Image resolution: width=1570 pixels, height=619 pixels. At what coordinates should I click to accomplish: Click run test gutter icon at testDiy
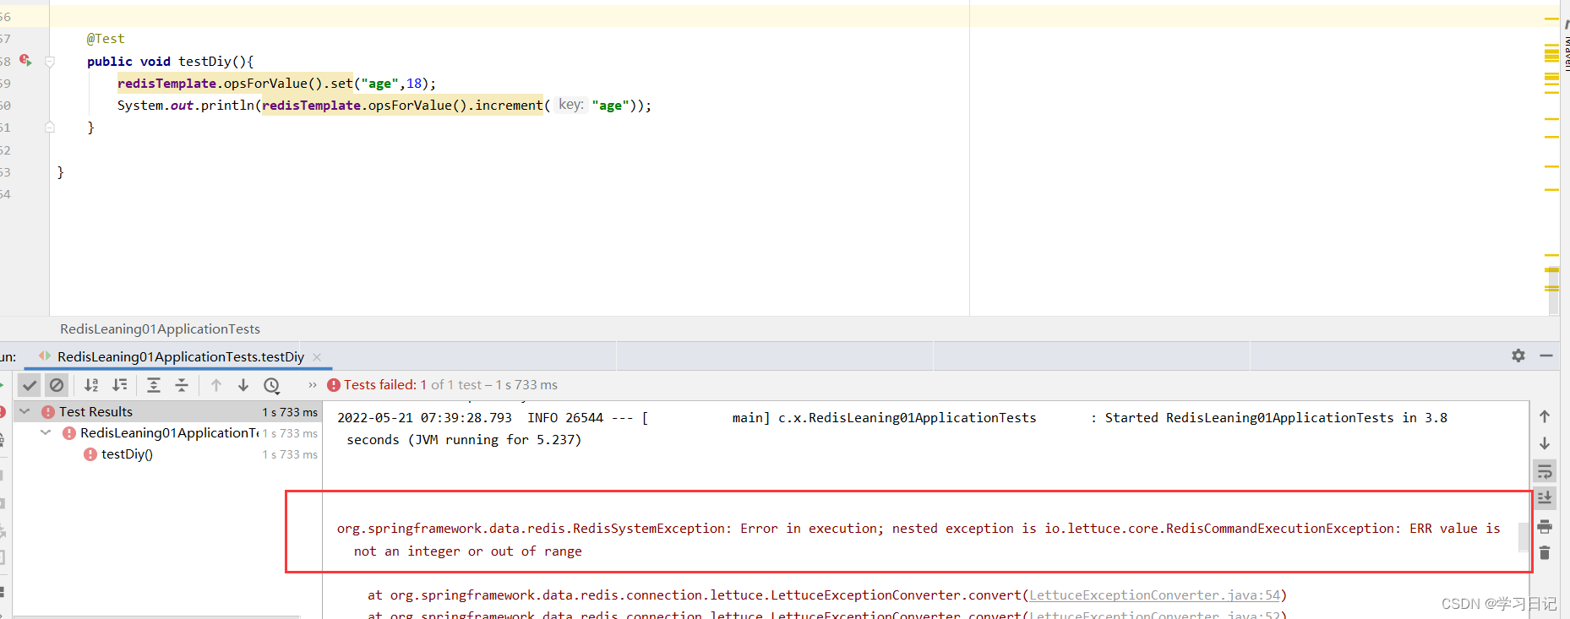(25, 61)
